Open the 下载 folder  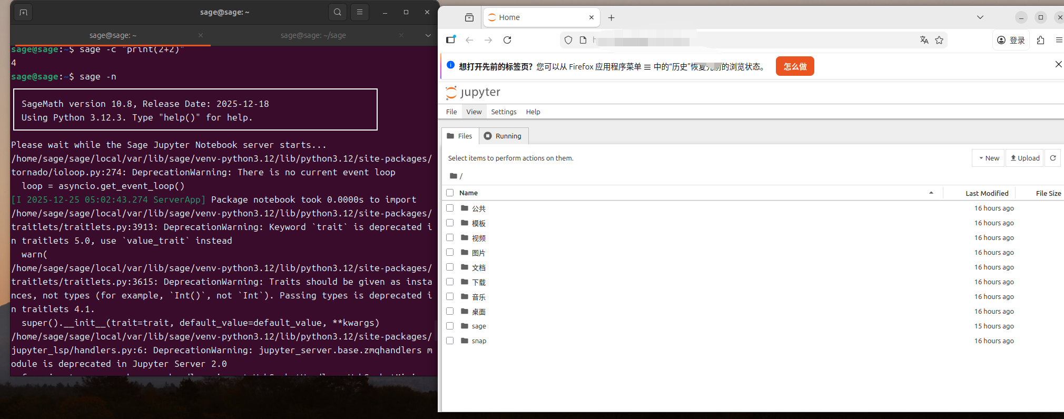click(x=478, y=282)
